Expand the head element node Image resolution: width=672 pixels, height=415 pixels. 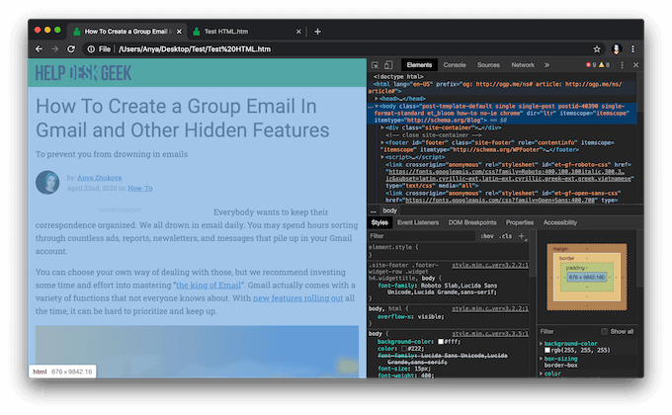[377, 99]
